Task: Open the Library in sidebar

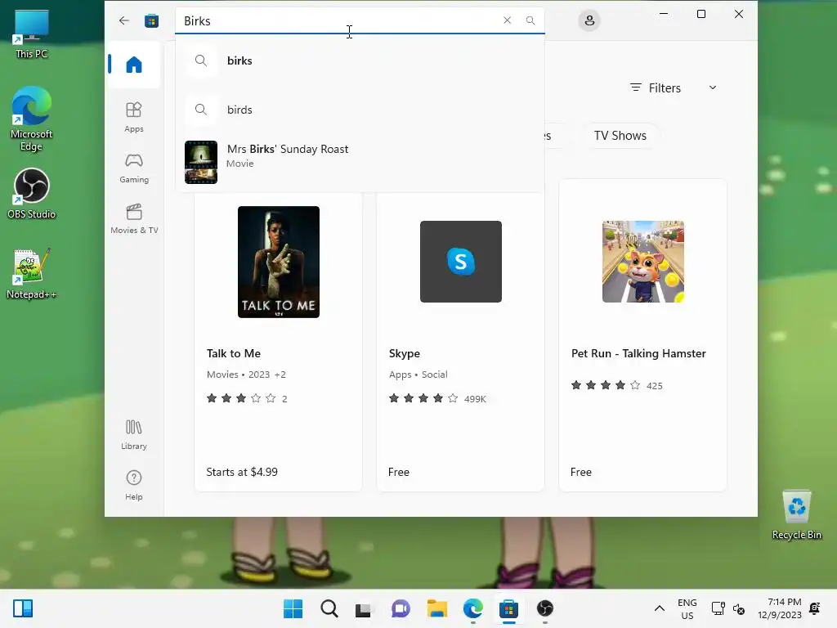Action: [x=134, y=434]
